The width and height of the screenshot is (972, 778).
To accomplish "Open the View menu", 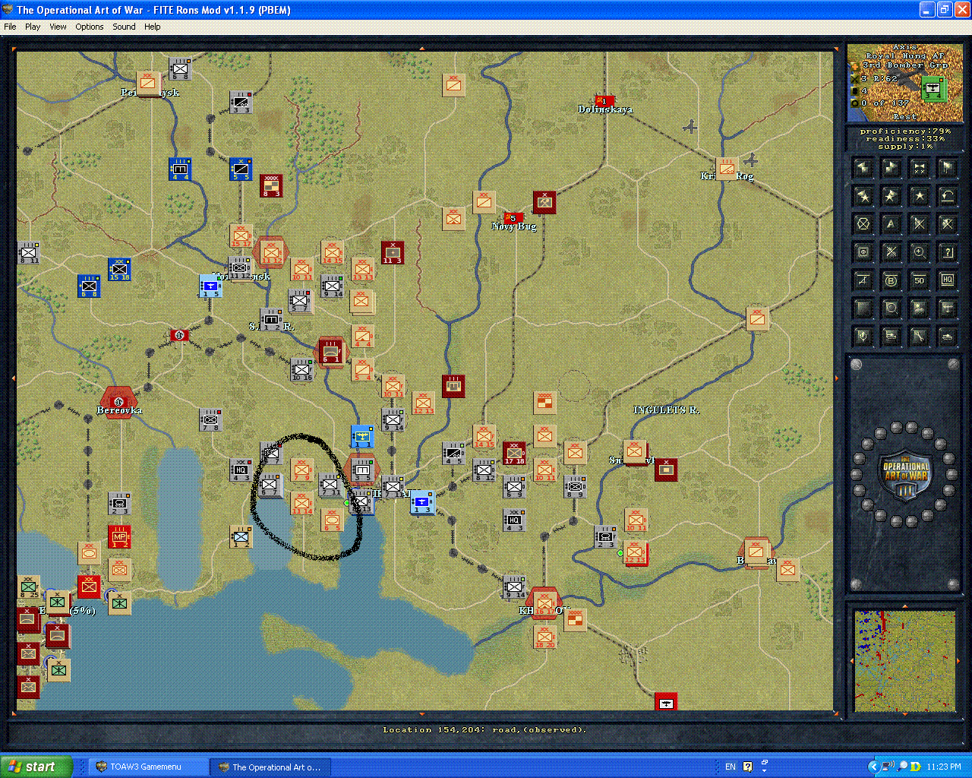I will (x=58, y=27).
